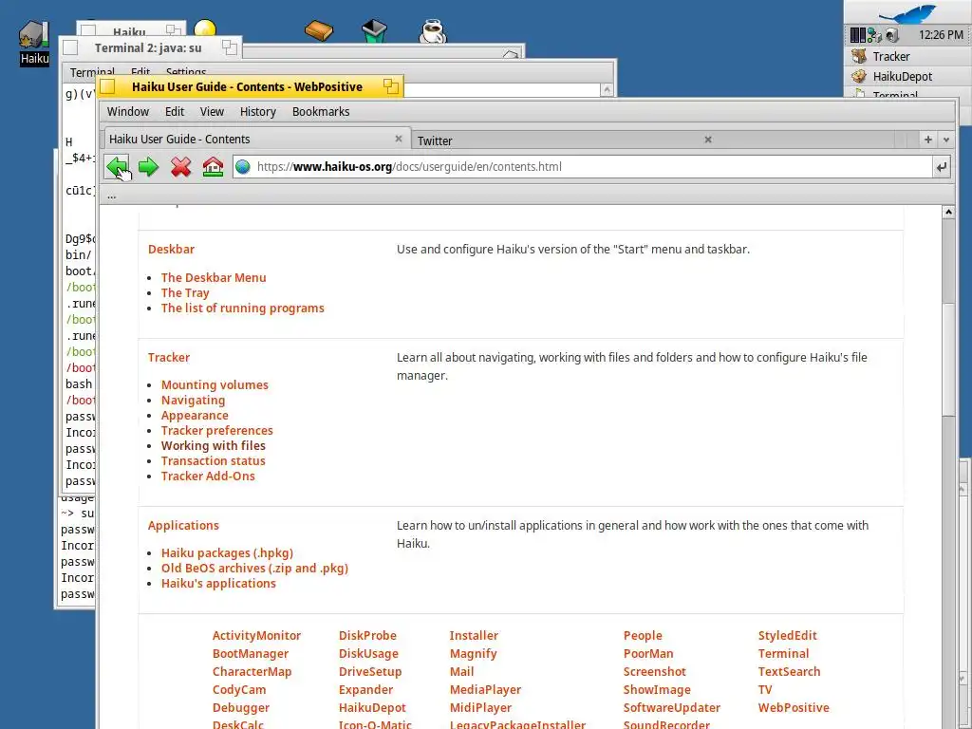Image resolution: width=972 pixels, height=729 pixels.
Task: Open The Deskbar Menu link
Action: pyautogui.click(x=214, y=278)
